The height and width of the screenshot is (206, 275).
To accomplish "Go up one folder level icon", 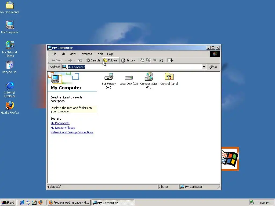I will [80, 60].
